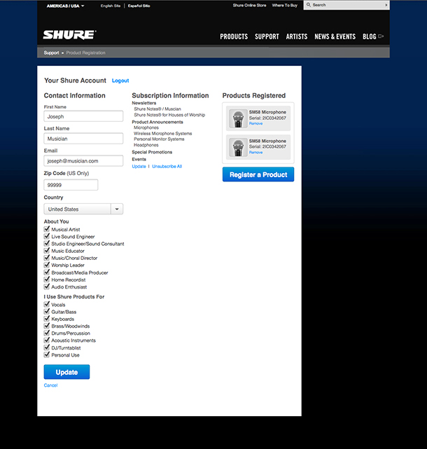Open the Americas / USA region selector
427x449 pixels.
(x=66, y=6)
